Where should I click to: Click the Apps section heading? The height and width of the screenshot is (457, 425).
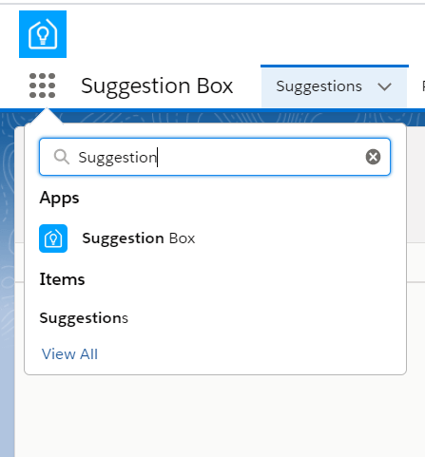[59, 199]
